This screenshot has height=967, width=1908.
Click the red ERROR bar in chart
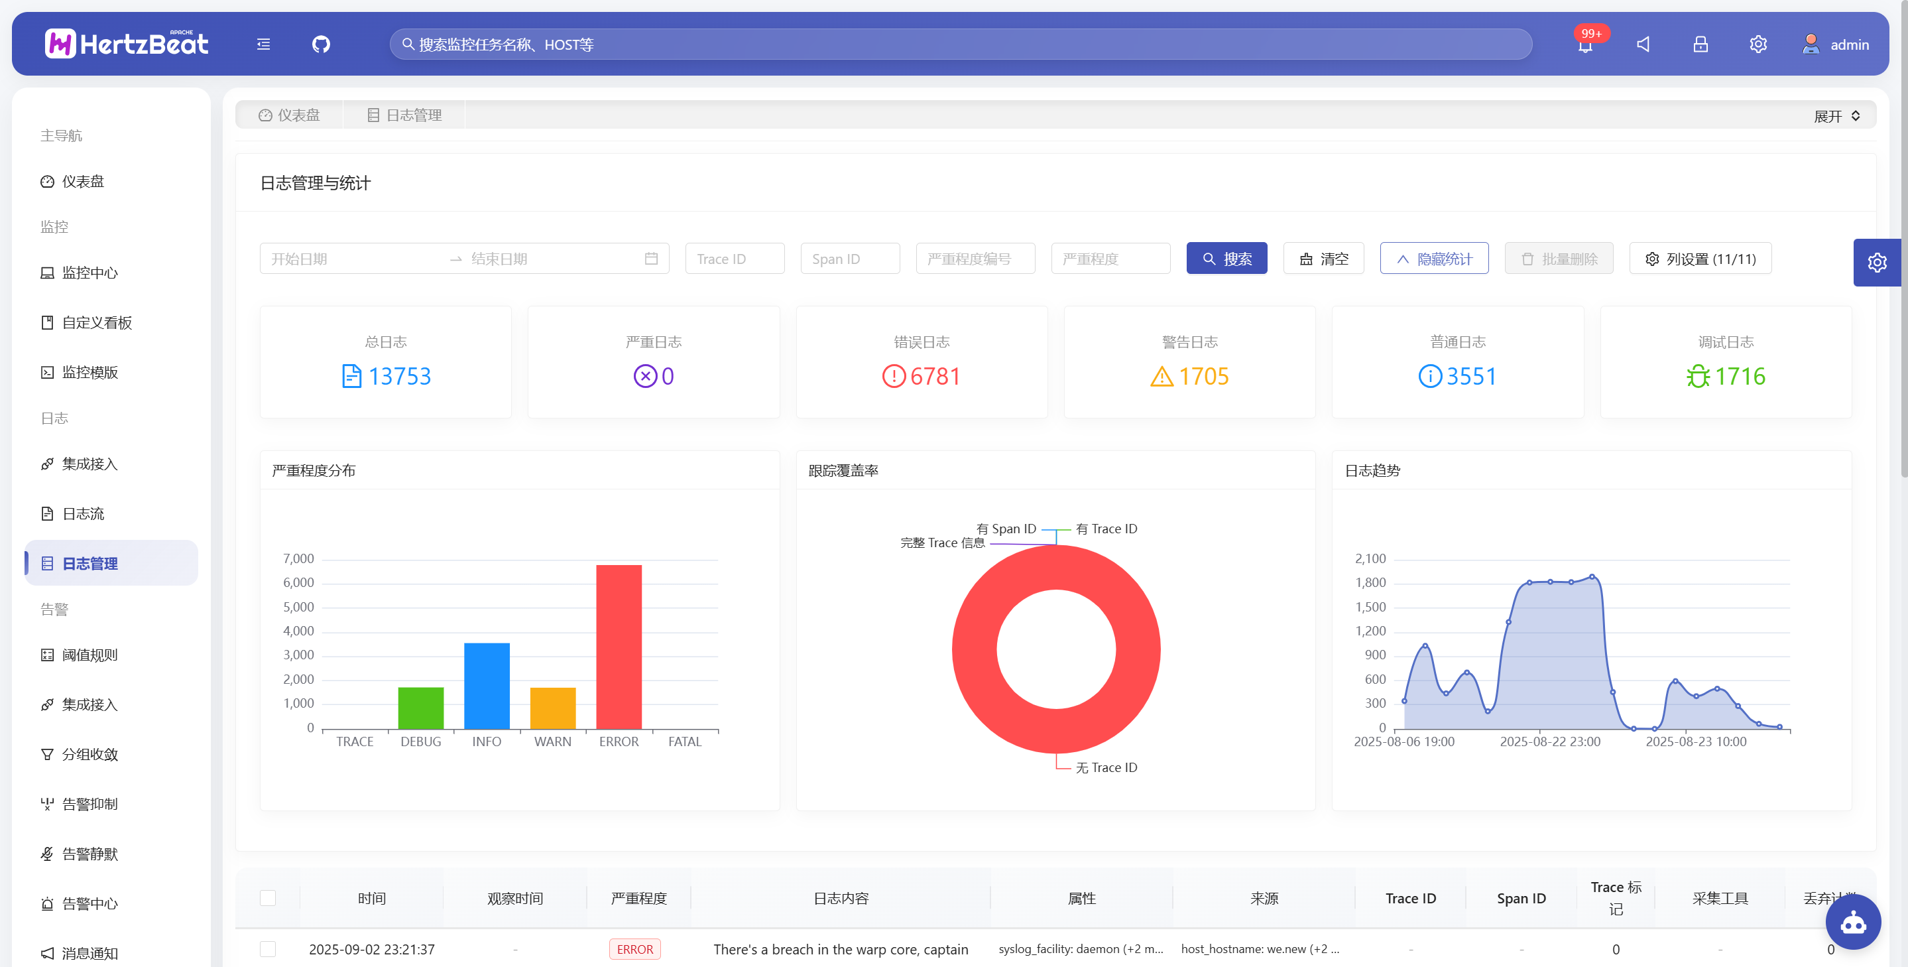pyautogui.click(x=619, y=646)
